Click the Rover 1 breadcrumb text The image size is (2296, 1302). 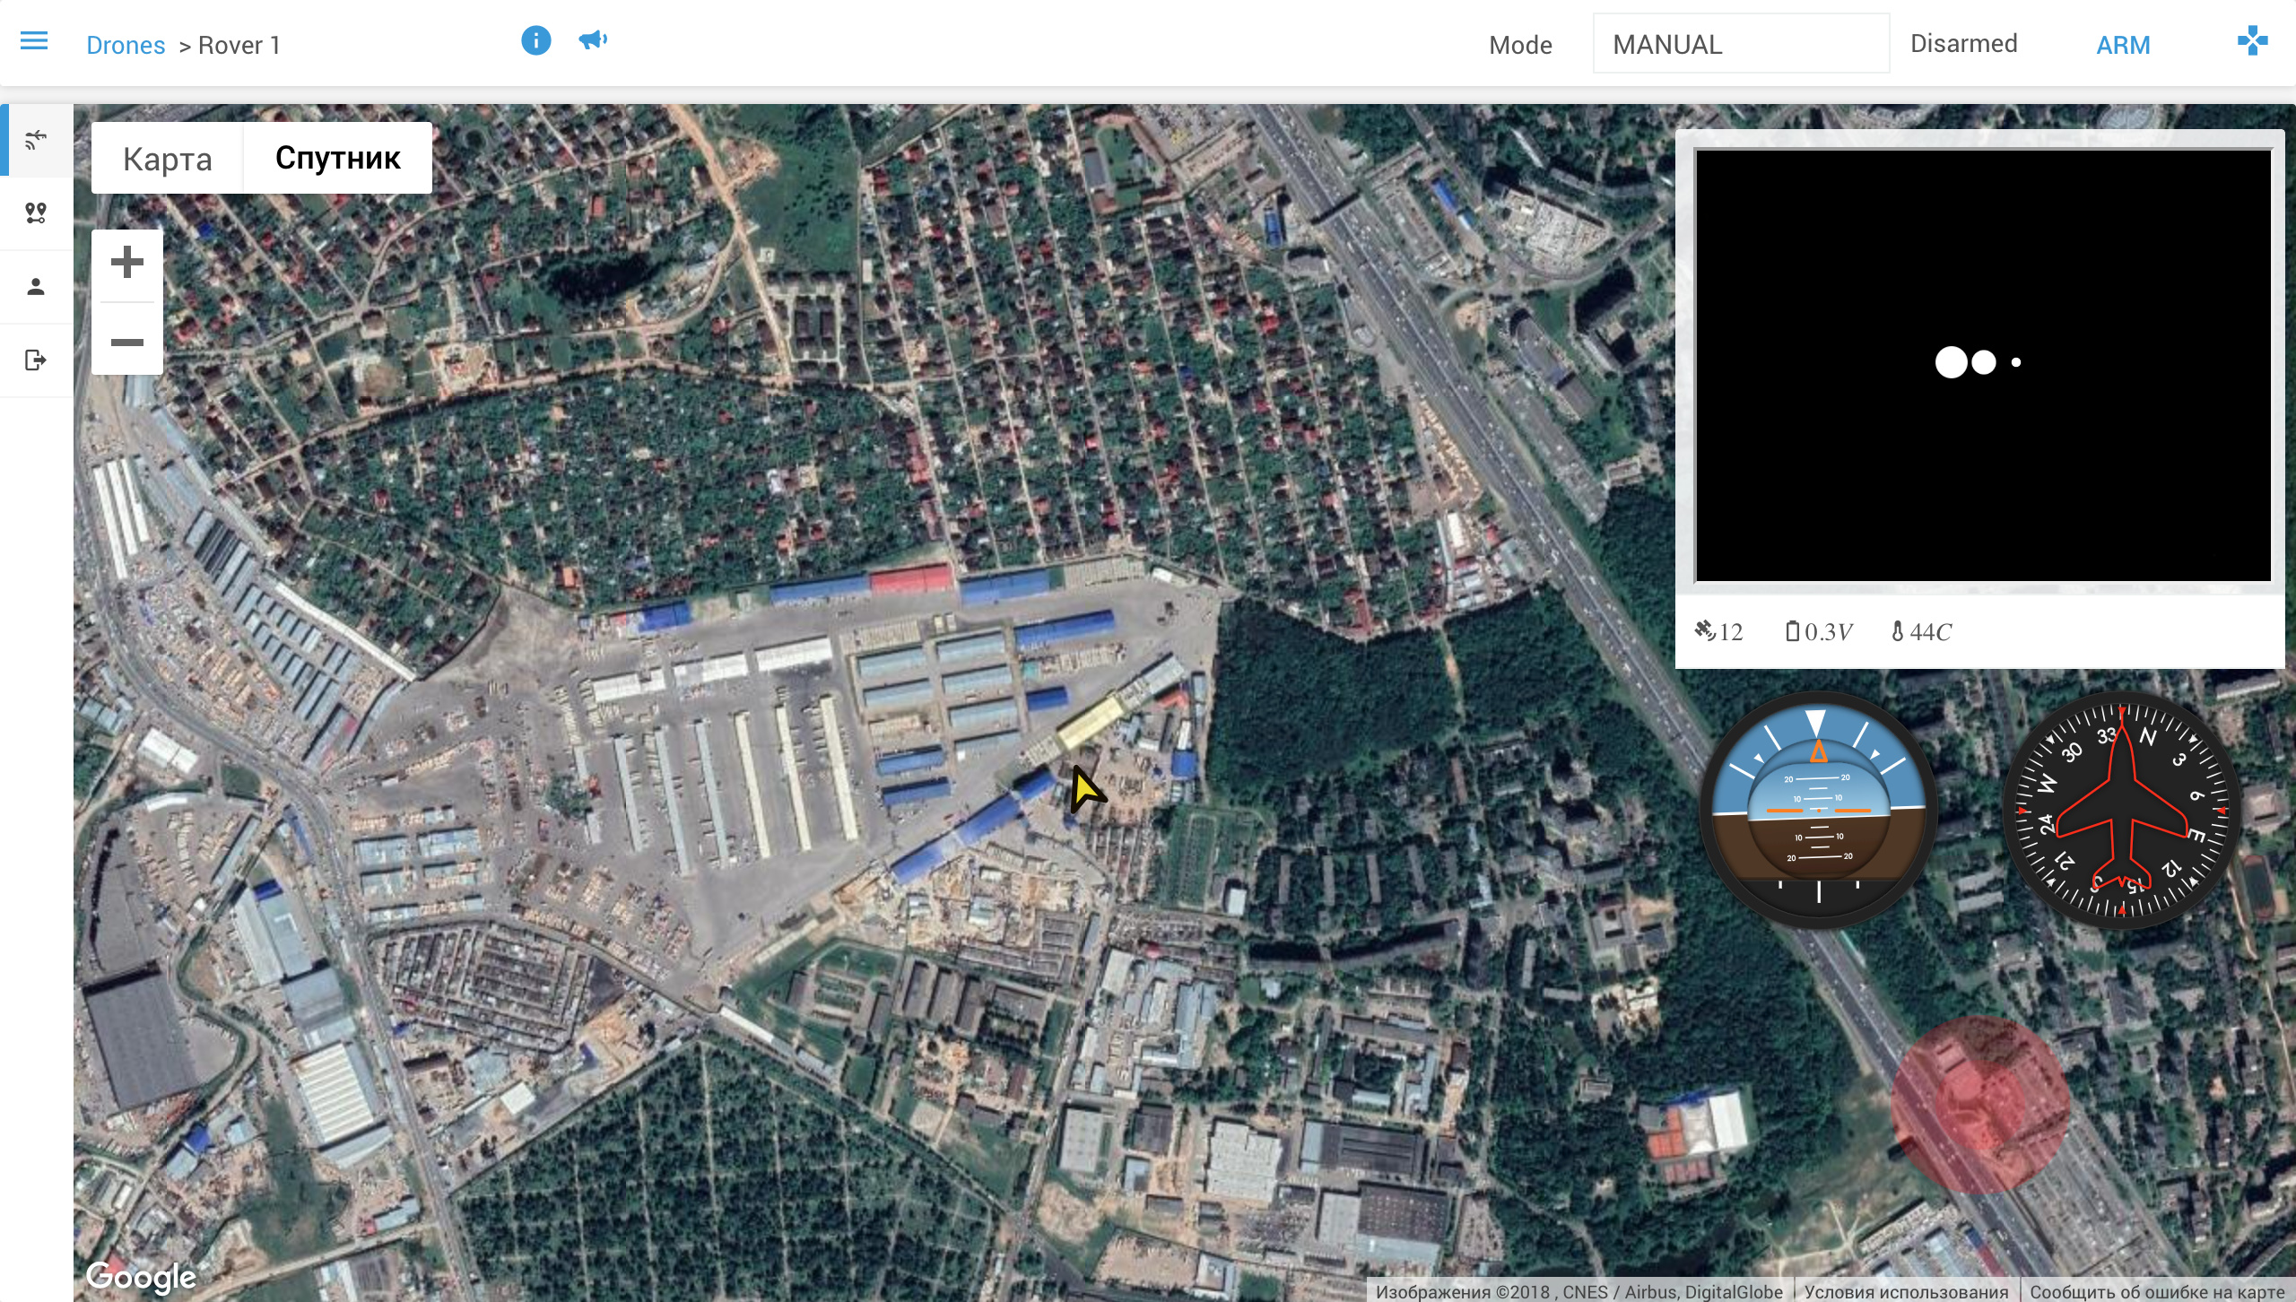(x=239, y=45)
